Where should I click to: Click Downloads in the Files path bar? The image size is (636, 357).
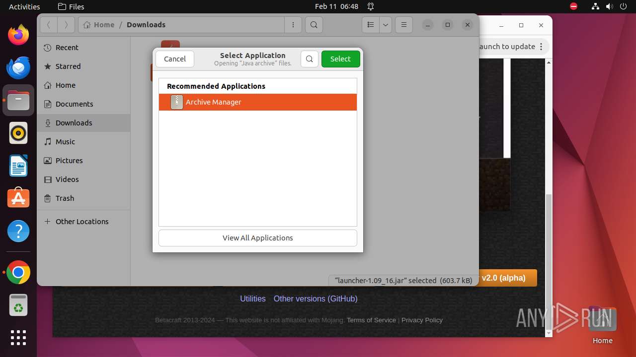(146, 25)
